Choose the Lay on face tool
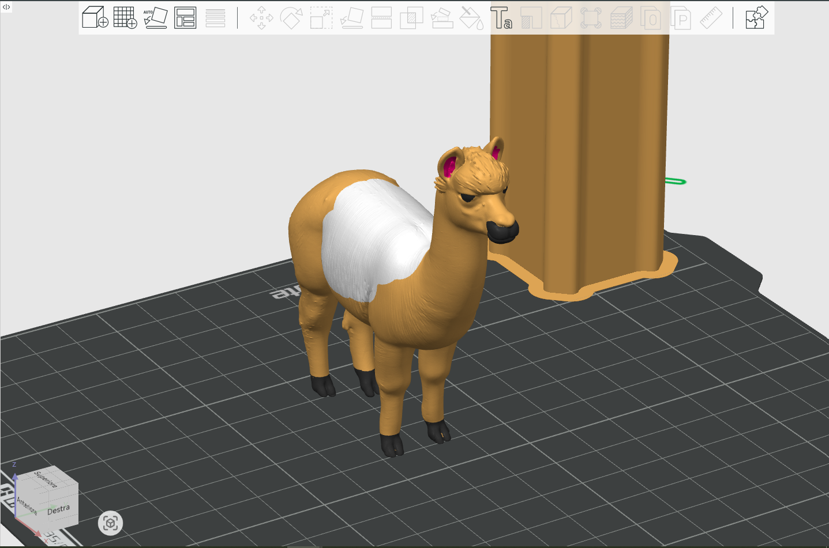 tap(351, 17)
